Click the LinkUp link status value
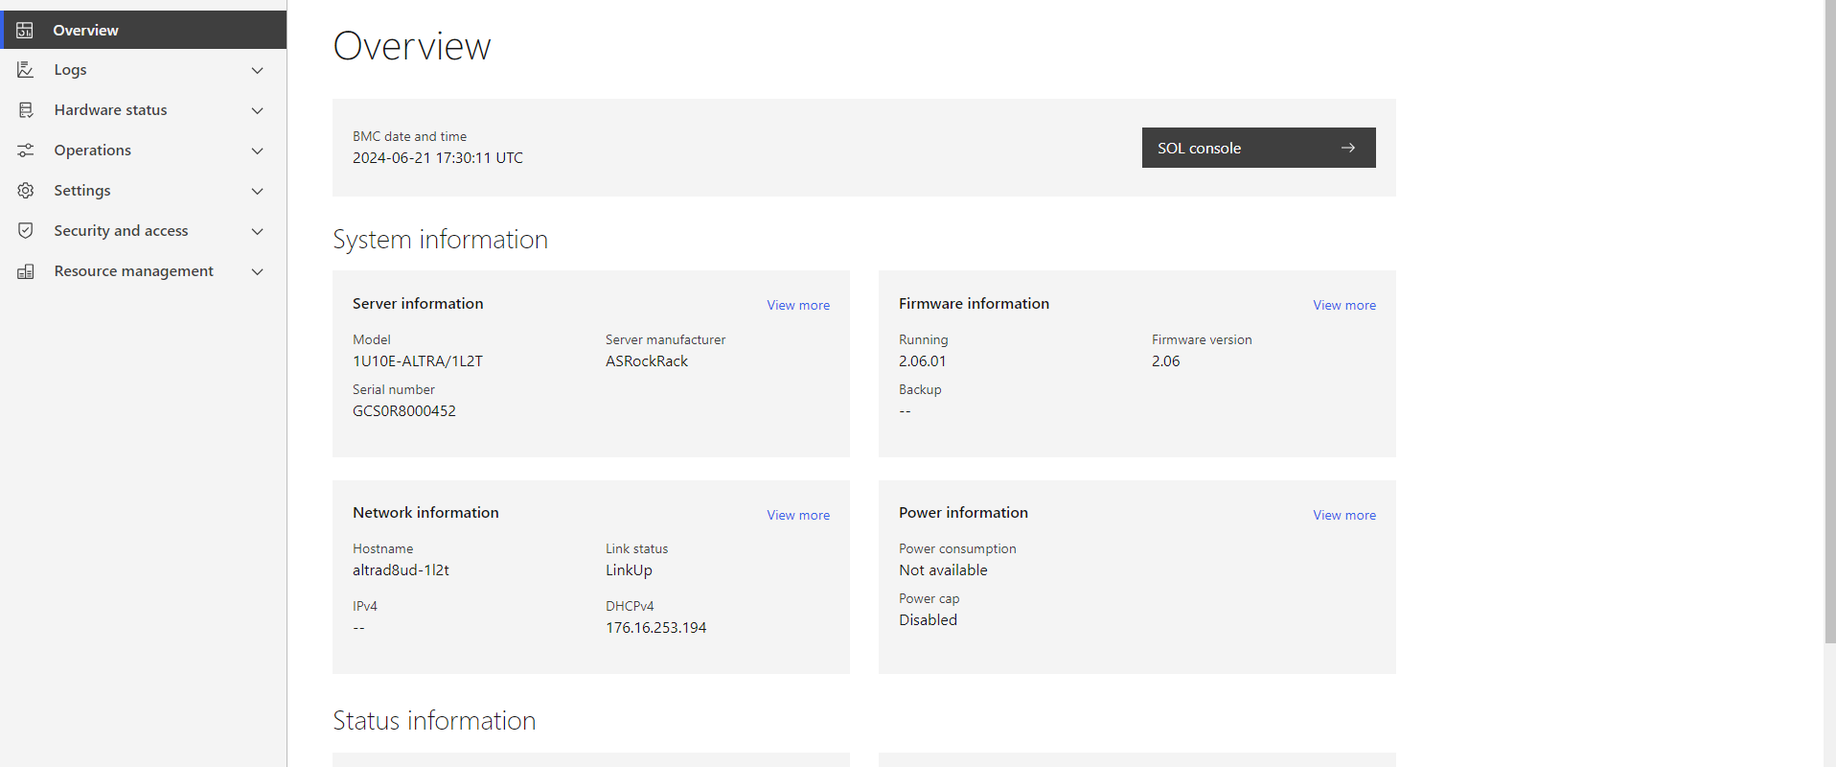Image resolution: width=1836 pixels, height=767 pixels. [629, 570]
